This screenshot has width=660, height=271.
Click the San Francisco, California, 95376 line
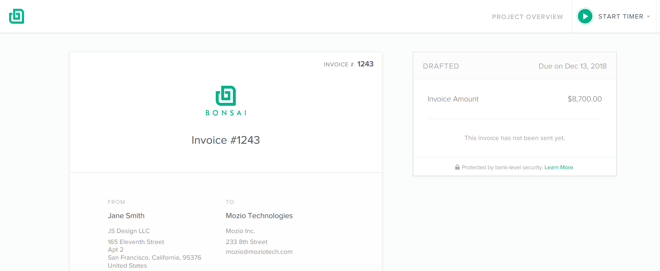click(155, 258)
